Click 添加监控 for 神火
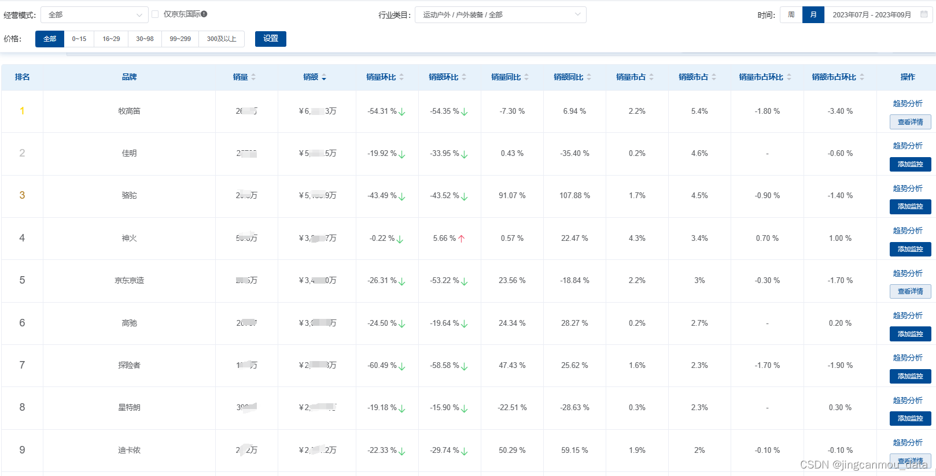Screen dimensions: 936x476 point(911,249)
